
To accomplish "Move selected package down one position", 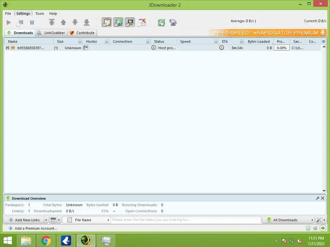I will (75, 22).
